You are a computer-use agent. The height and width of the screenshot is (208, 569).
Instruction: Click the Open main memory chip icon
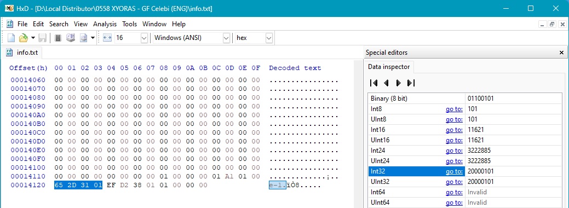click(58, 38)
